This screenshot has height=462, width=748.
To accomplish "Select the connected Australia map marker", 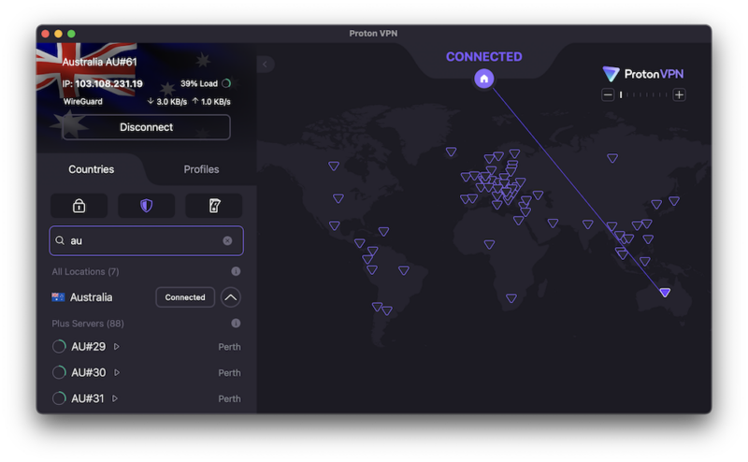I will coord(665,292).
